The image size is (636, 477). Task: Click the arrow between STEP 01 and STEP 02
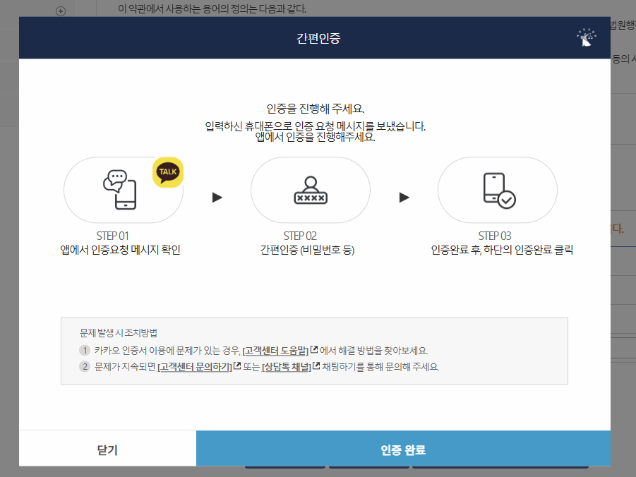pos(217,198)
